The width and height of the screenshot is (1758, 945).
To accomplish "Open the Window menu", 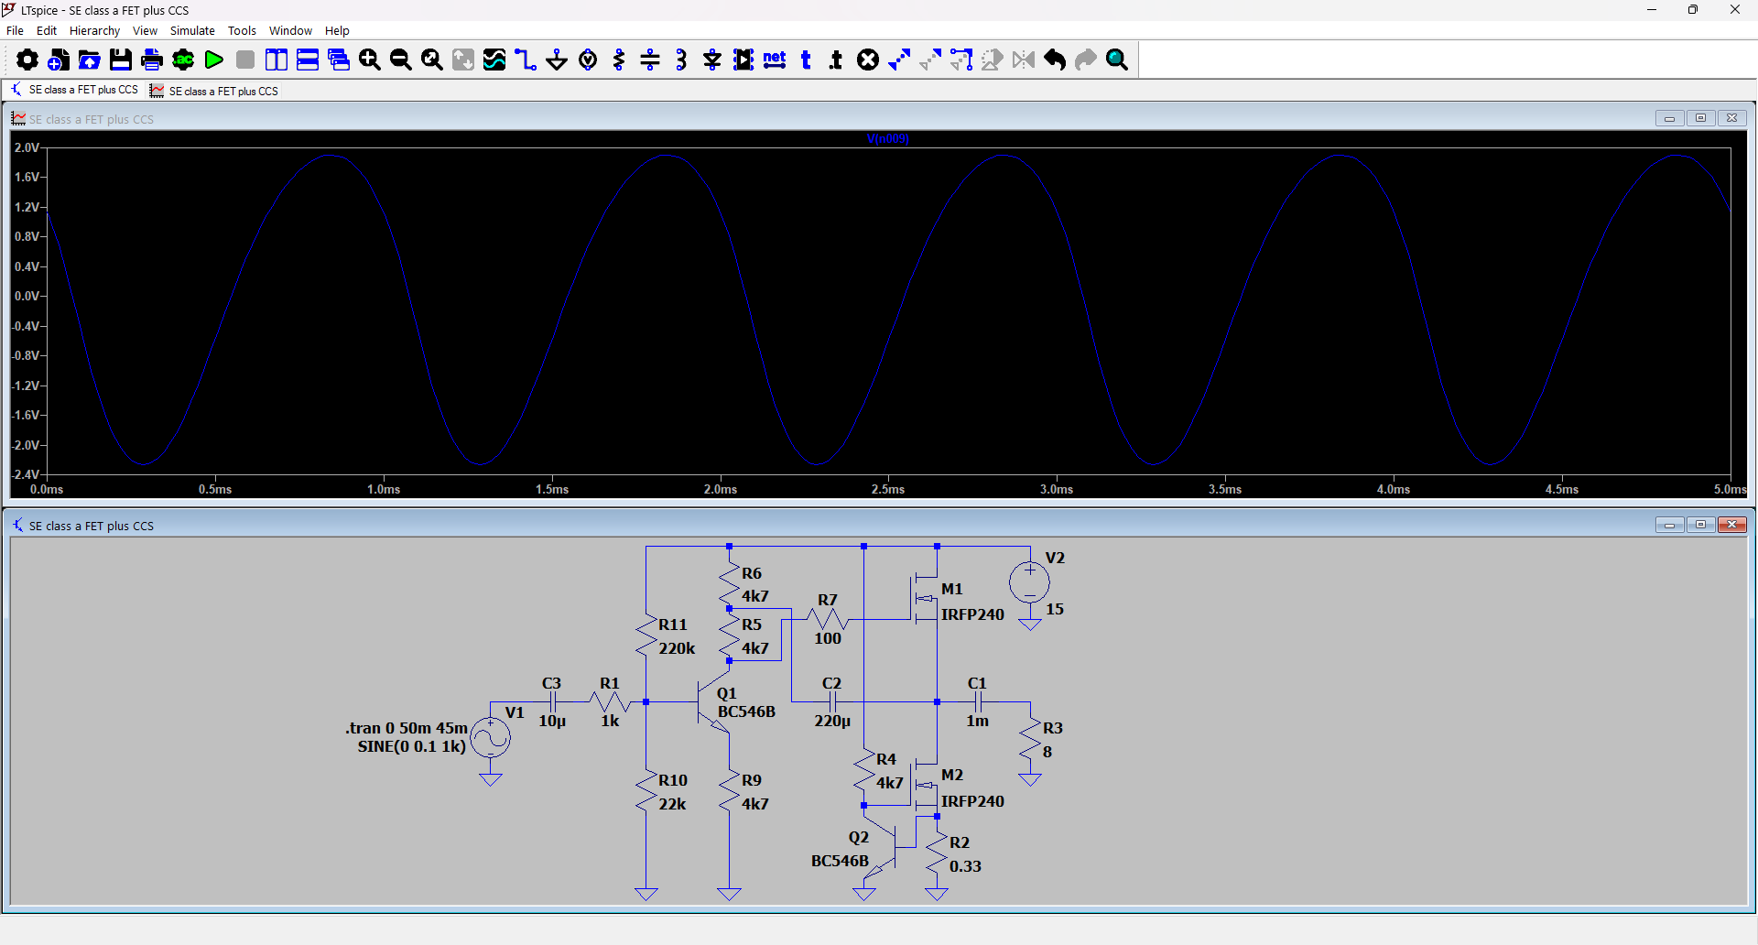I will click(290, 30).
